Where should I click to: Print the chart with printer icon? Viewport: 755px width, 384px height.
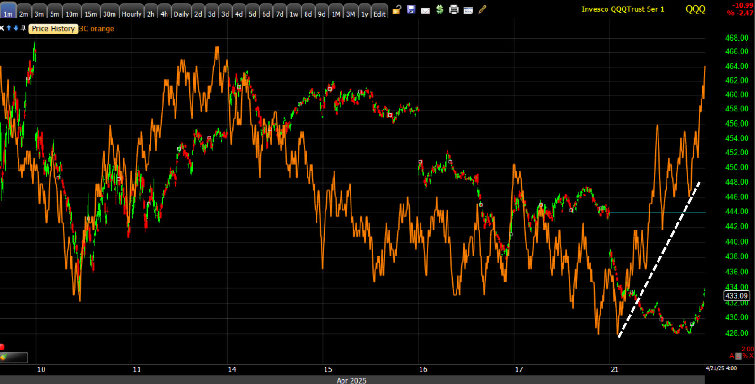[454, 9]
